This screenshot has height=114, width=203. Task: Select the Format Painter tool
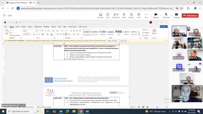coord(15,35)
